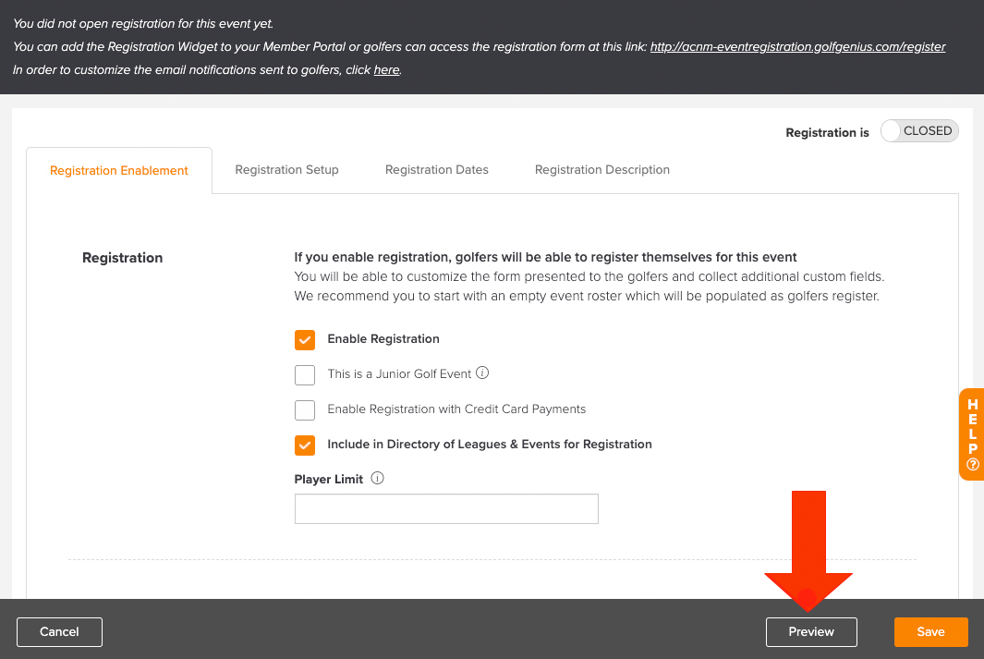Click the Cancel button
Viewport: 984px width, 659px height.
[60, 632]
